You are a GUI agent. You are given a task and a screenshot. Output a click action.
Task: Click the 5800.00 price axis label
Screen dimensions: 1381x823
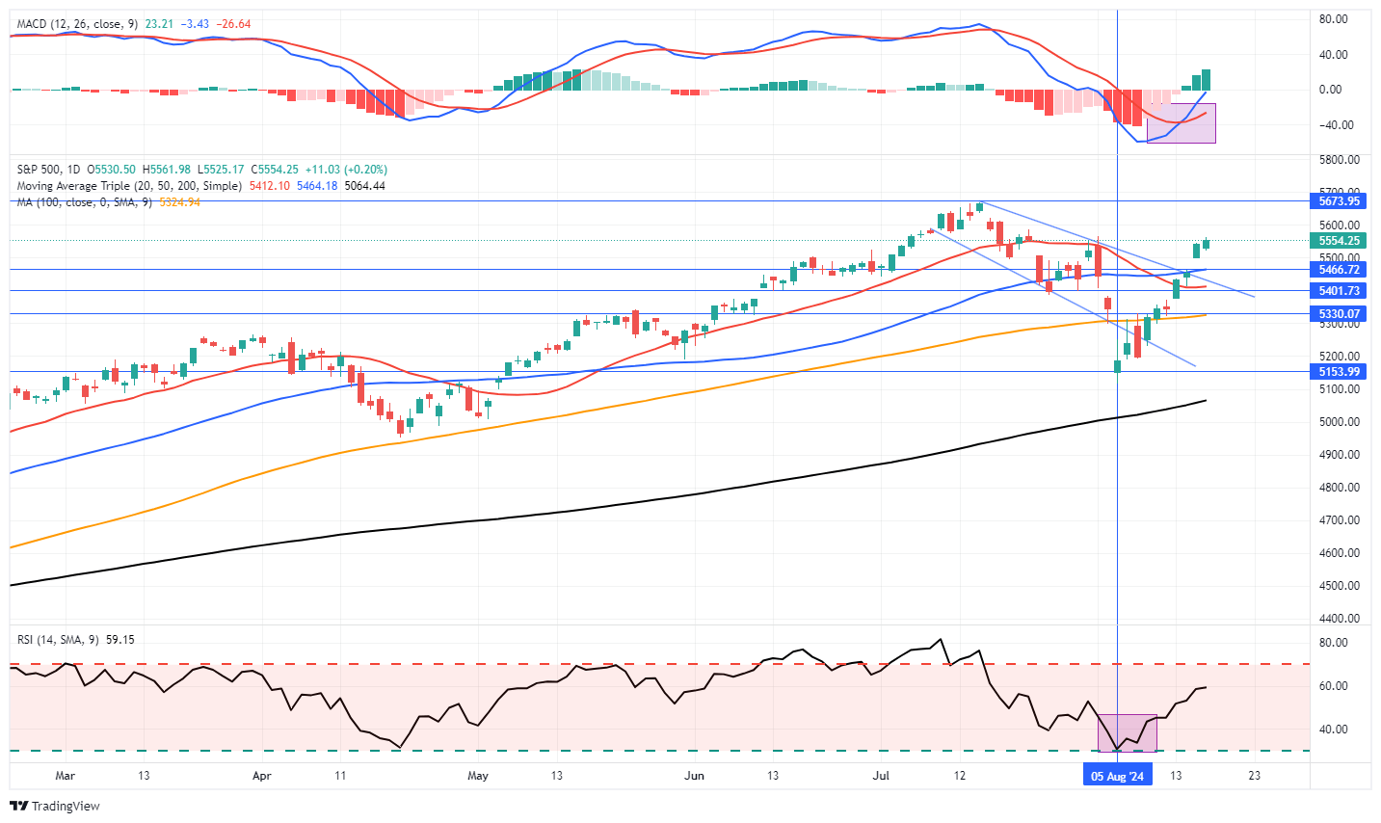(1341, 160)
